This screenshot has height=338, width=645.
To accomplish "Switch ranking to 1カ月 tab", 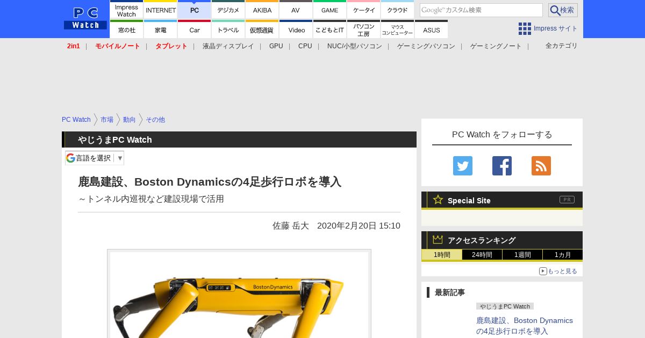I will pyautogui.click(x=563, y=255).
